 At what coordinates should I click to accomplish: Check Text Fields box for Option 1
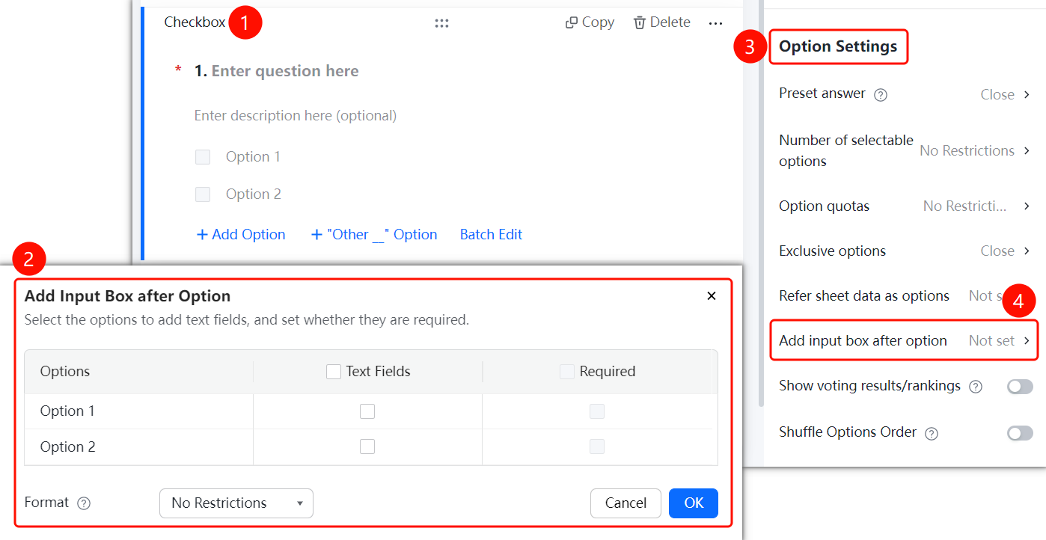pos(367,411)
